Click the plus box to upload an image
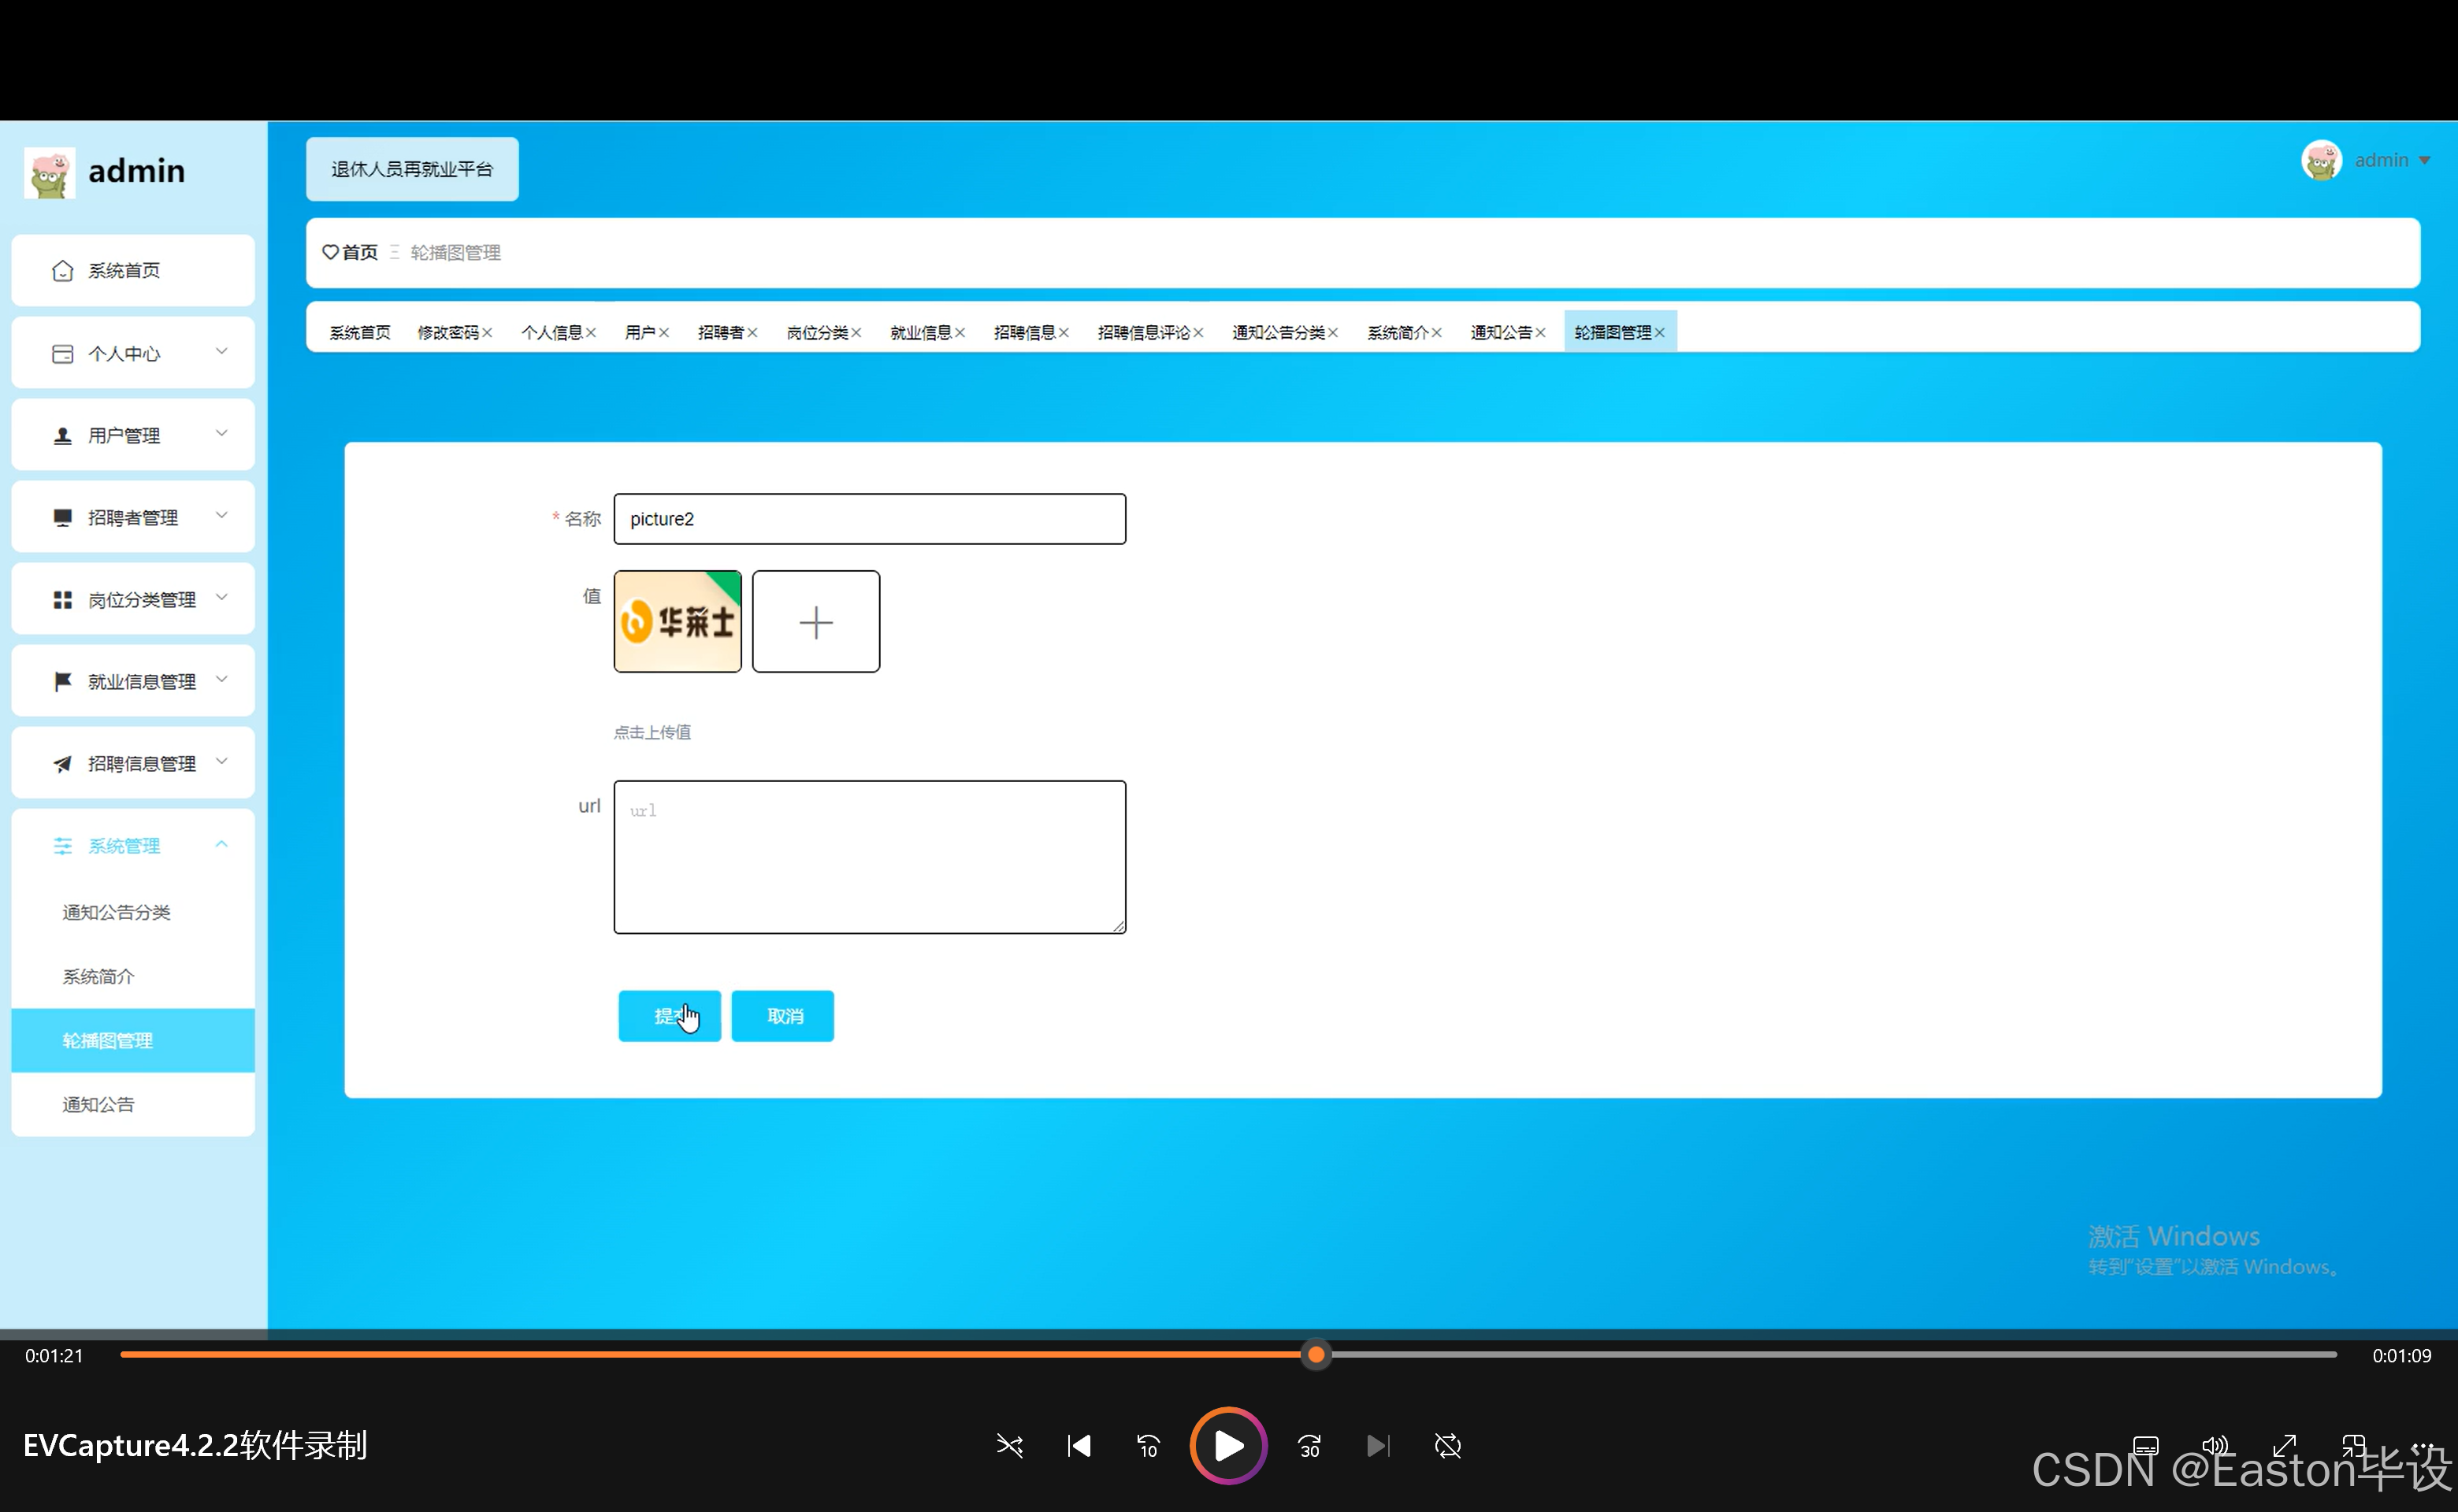The image size is (2458, 1512). [816, 622]
